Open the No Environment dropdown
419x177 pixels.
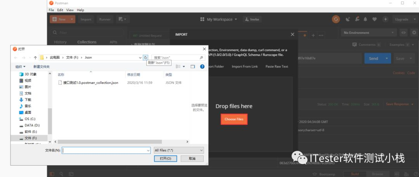coord(369,33)
